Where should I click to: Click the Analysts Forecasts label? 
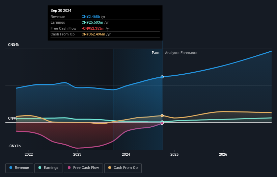[x=181, y=53]
